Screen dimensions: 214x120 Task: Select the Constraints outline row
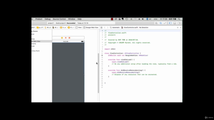(41, 44)
